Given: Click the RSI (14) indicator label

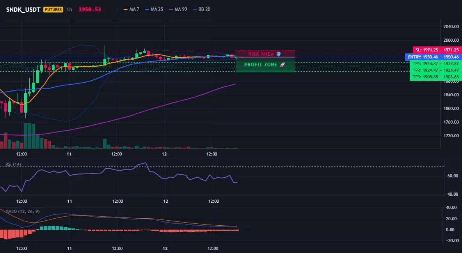Looking at the screenshot, I should (x=13, y=164).
